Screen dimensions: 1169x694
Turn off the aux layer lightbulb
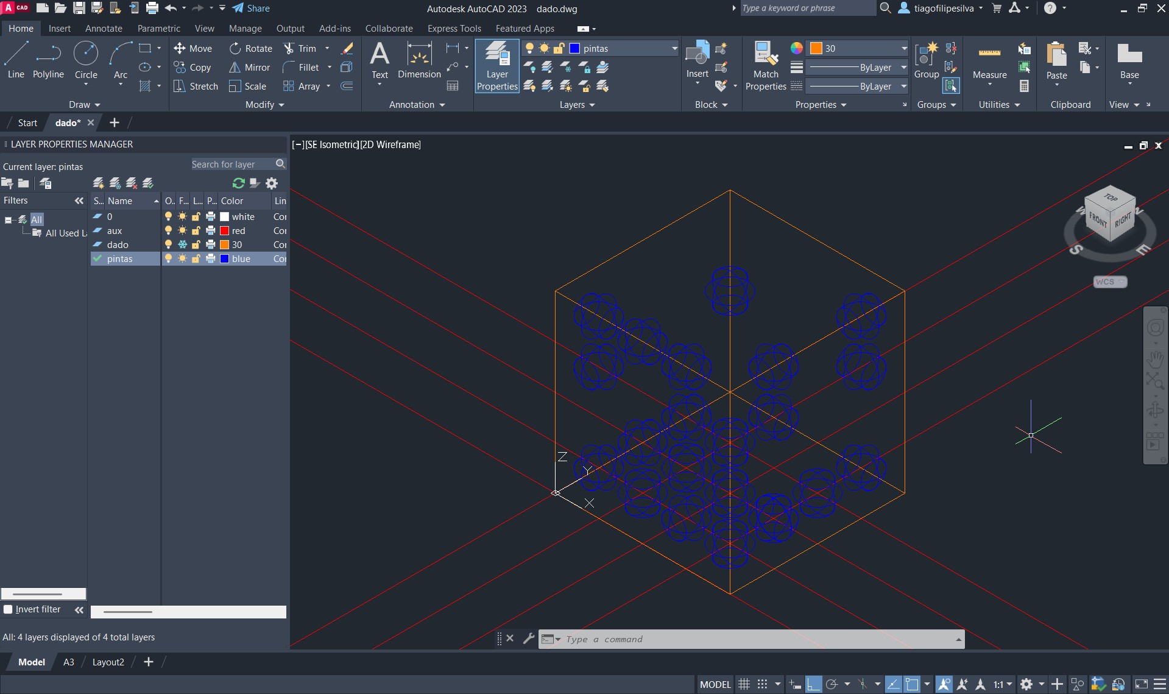coord(169,231)
